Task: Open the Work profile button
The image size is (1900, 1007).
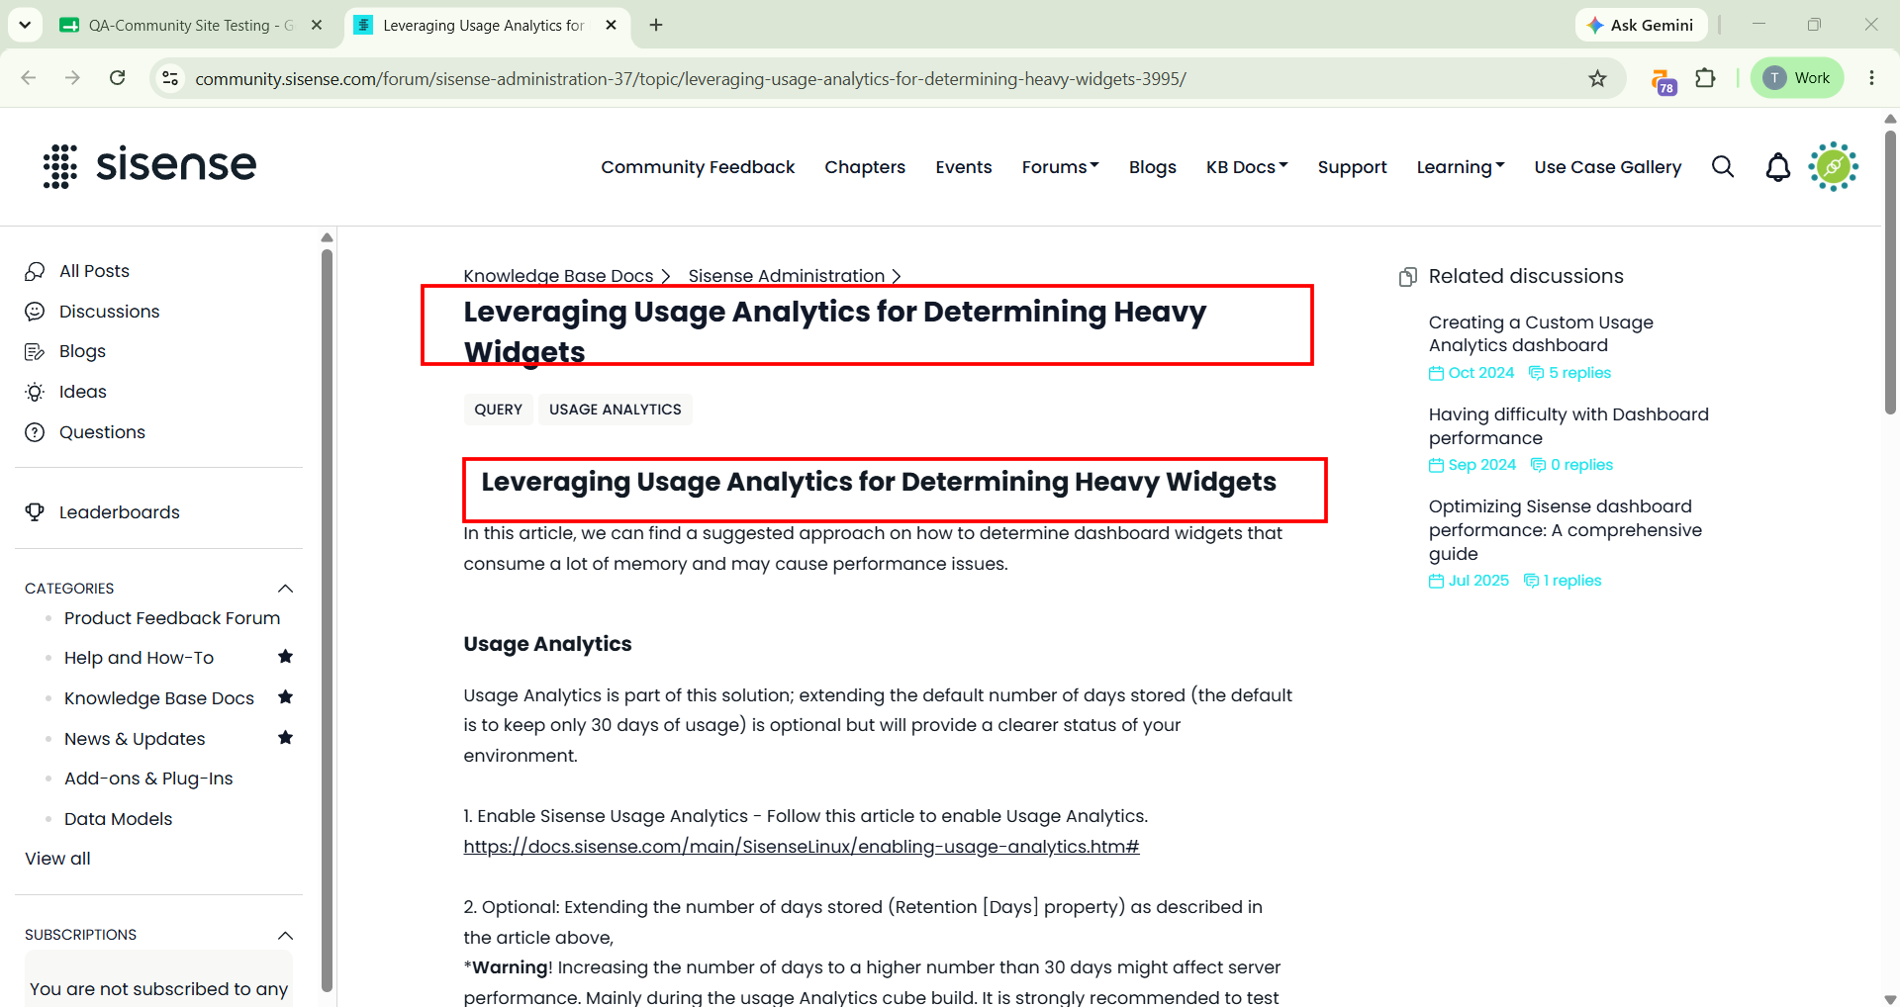Action: coord(1797,78)
